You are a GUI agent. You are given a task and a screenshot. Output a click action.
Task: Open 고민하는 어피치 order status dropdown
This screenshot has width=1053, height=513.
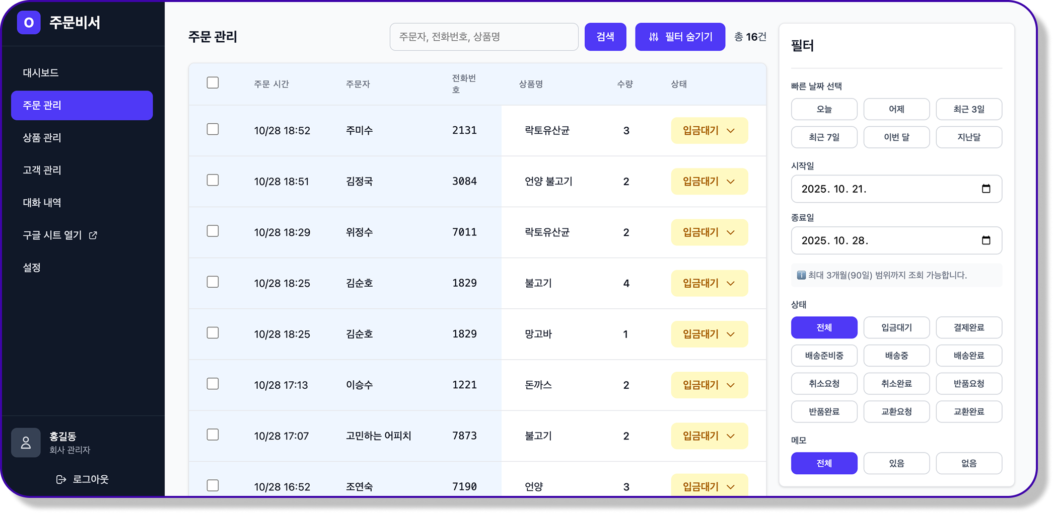709,436
